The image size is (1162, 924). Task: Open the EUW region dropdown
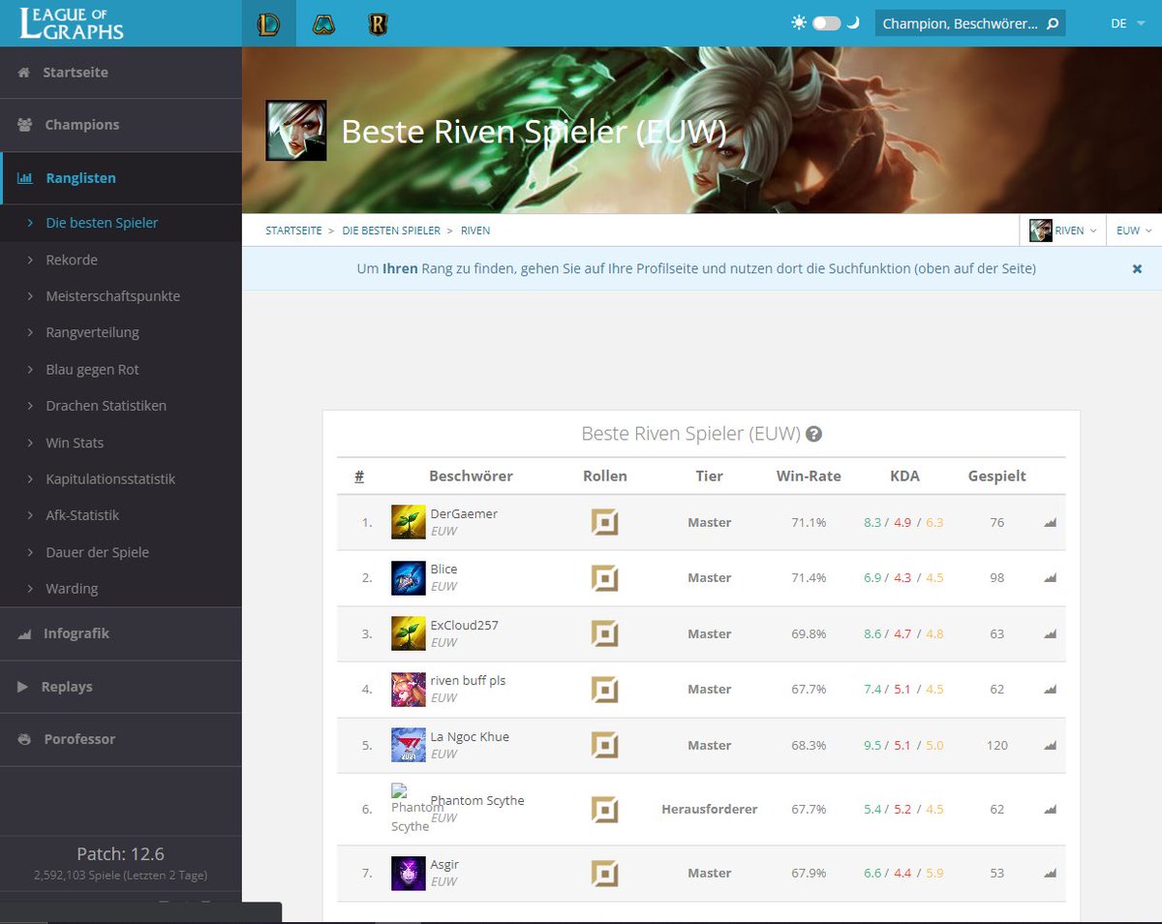click(1131, 231)
